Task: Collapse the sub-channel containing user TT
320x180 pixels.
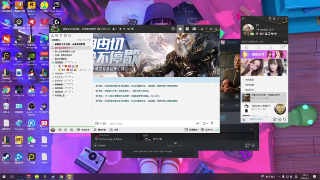Action: 53,62
